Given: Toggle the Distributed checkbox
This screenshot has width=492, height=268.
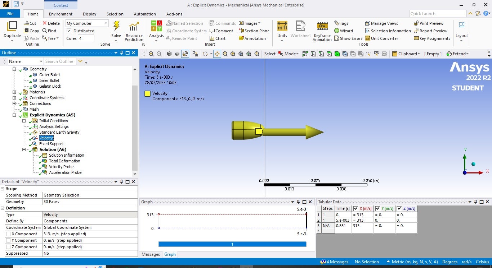Looking at the screenshot, I should 69,31.
